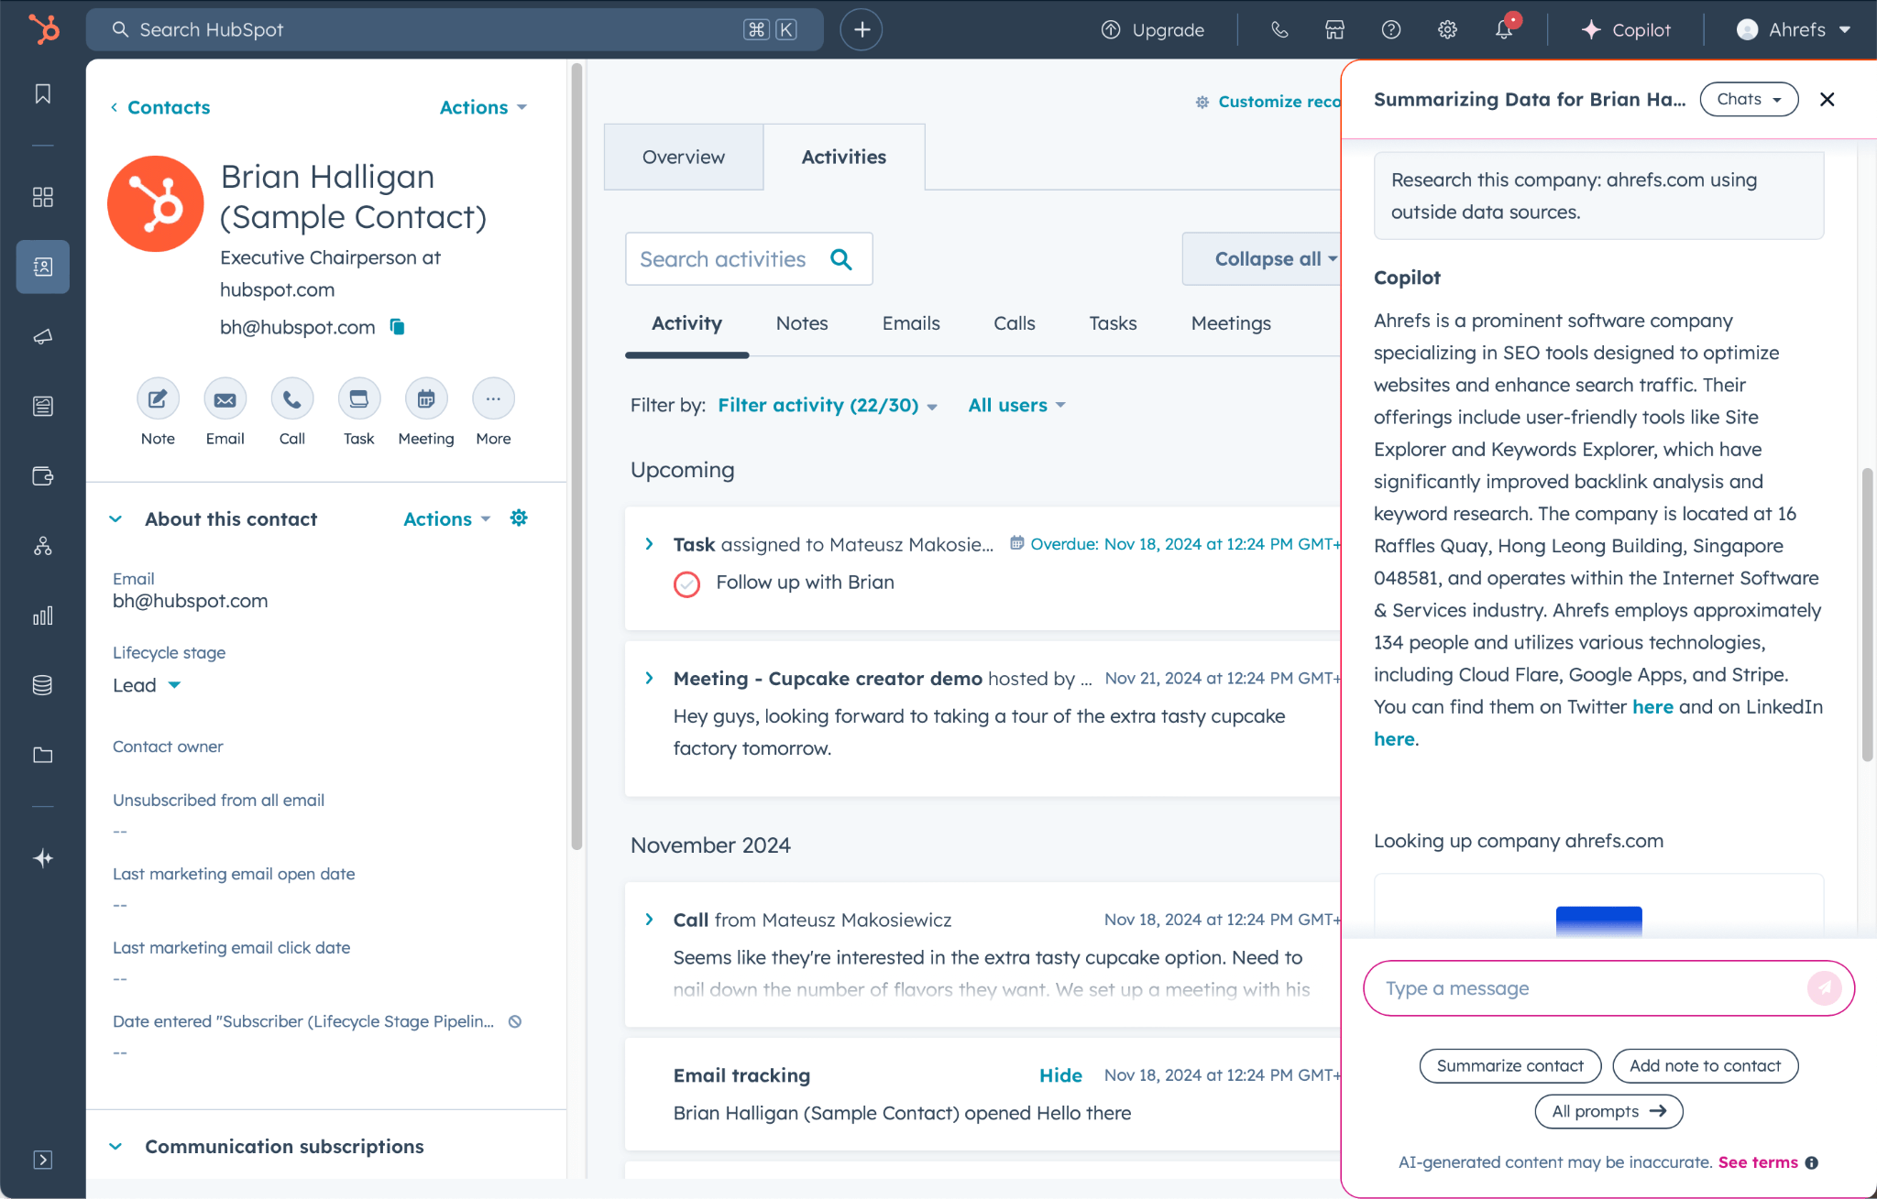This screenshot has width=1877, height=1199.
Task: Mark 'Follow up with Brian' task complete
Action: pos(686,583)
